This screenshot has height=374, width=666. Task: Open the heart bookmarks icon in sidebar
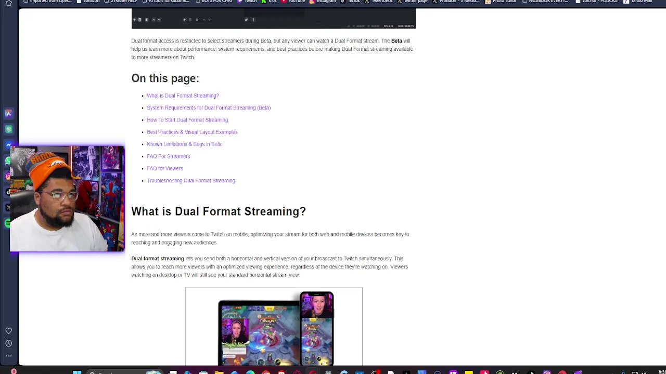point(8,330)
